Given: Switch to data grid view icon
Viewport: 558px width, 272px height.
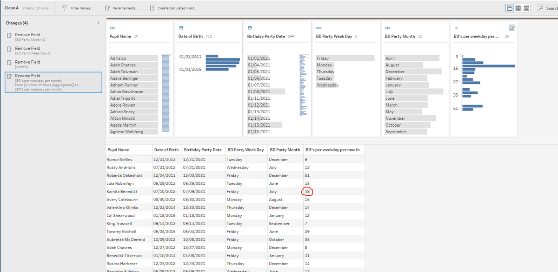Looking at the screenshot, I should tap(518, 8).
